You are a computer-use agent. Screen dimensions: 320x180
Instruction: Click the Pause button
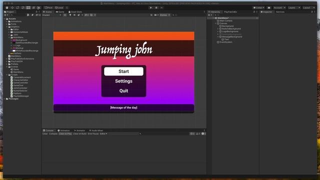[156, 8]
